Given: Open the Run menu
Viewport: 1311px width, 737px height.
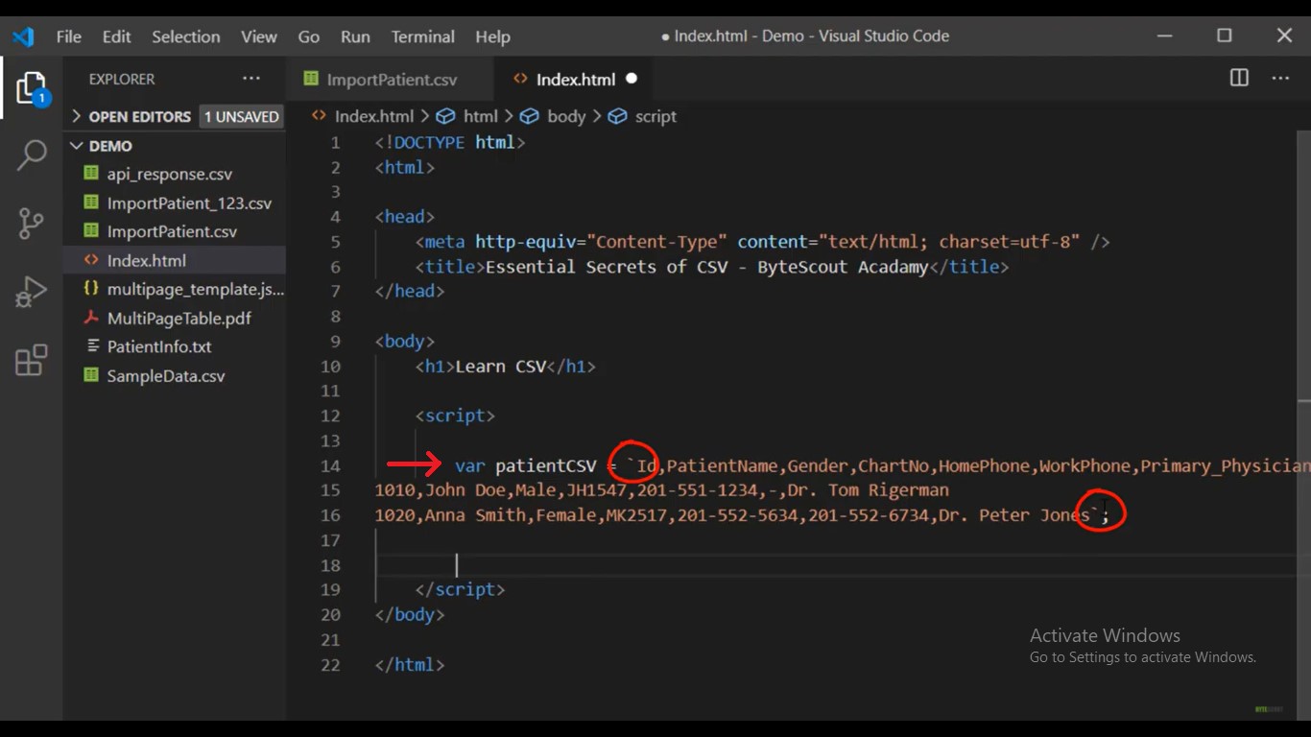Looking at the screenshot, I should tap(355, 36).
